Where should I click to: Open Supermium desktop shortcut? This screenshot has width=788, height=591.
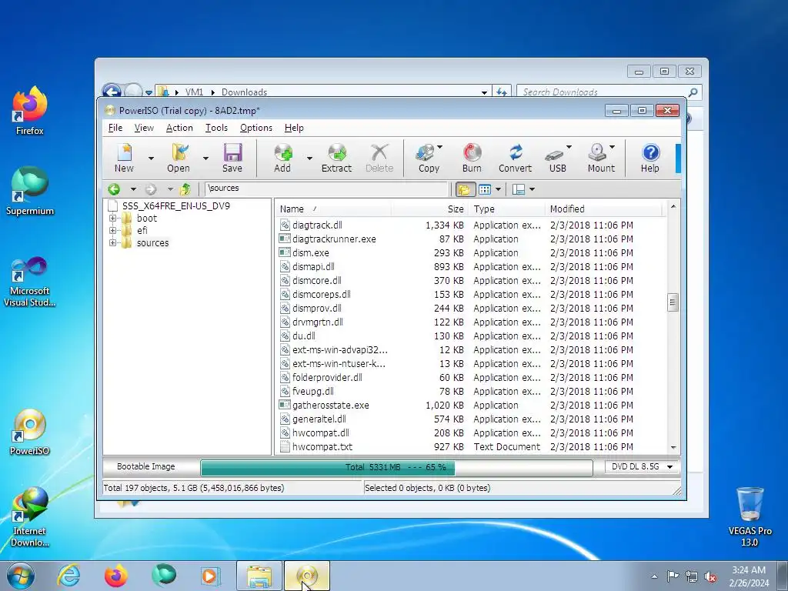coord(30,192)
